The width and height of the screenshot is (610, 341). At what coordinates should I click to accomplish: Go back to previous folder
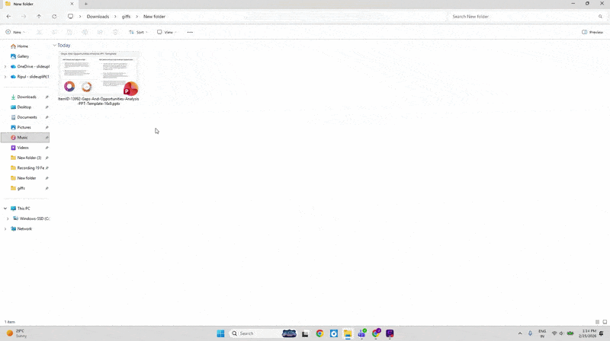pyautogui.click(x=8, y=16)
